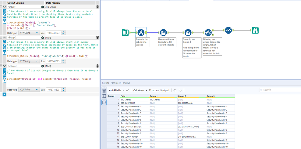Select the Select tool with checkmark icon
The image size is (301, 149).
(x=228, y=30)
